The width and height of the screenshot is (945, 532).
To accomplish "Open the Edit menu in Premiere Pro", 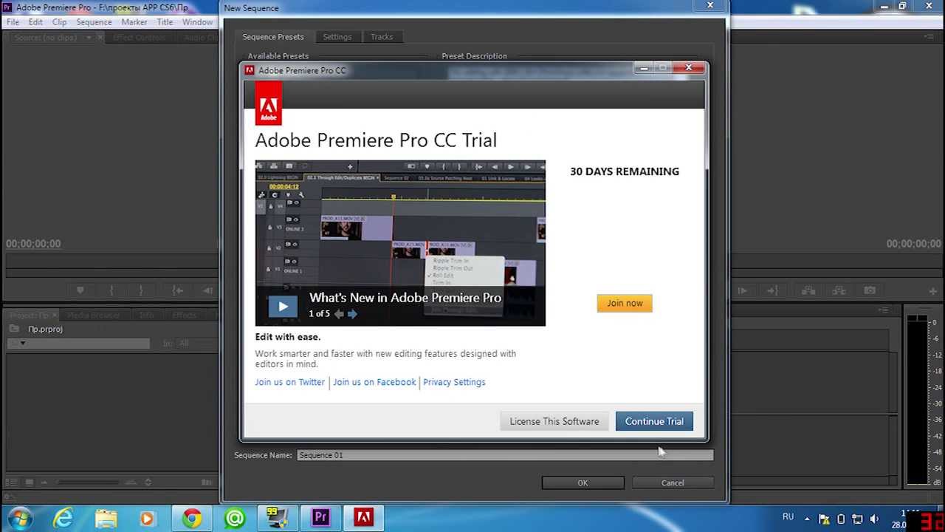I will 35,22.
